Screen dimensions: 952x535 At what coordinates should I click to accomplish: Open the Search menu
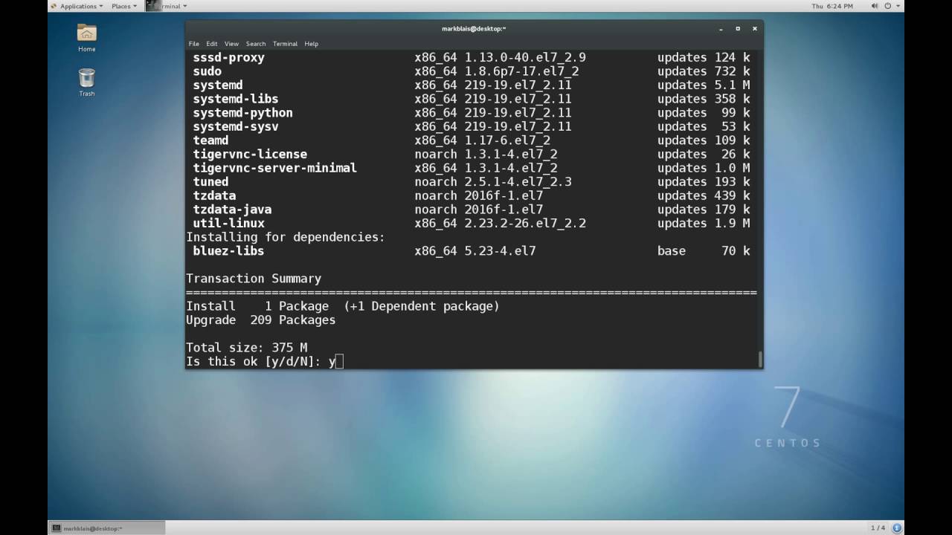[256, 44]
